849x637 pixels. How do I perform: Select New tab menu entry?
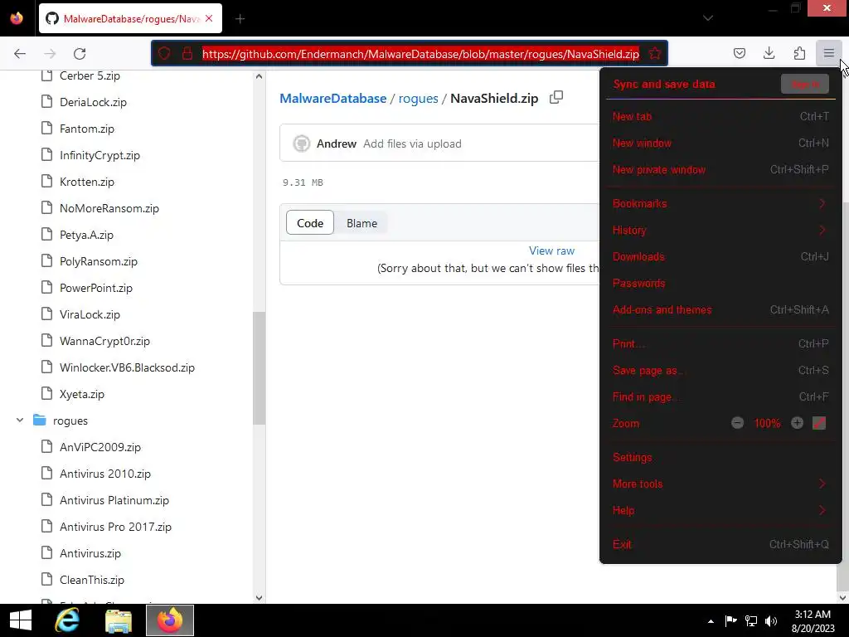tap(720, 116)
